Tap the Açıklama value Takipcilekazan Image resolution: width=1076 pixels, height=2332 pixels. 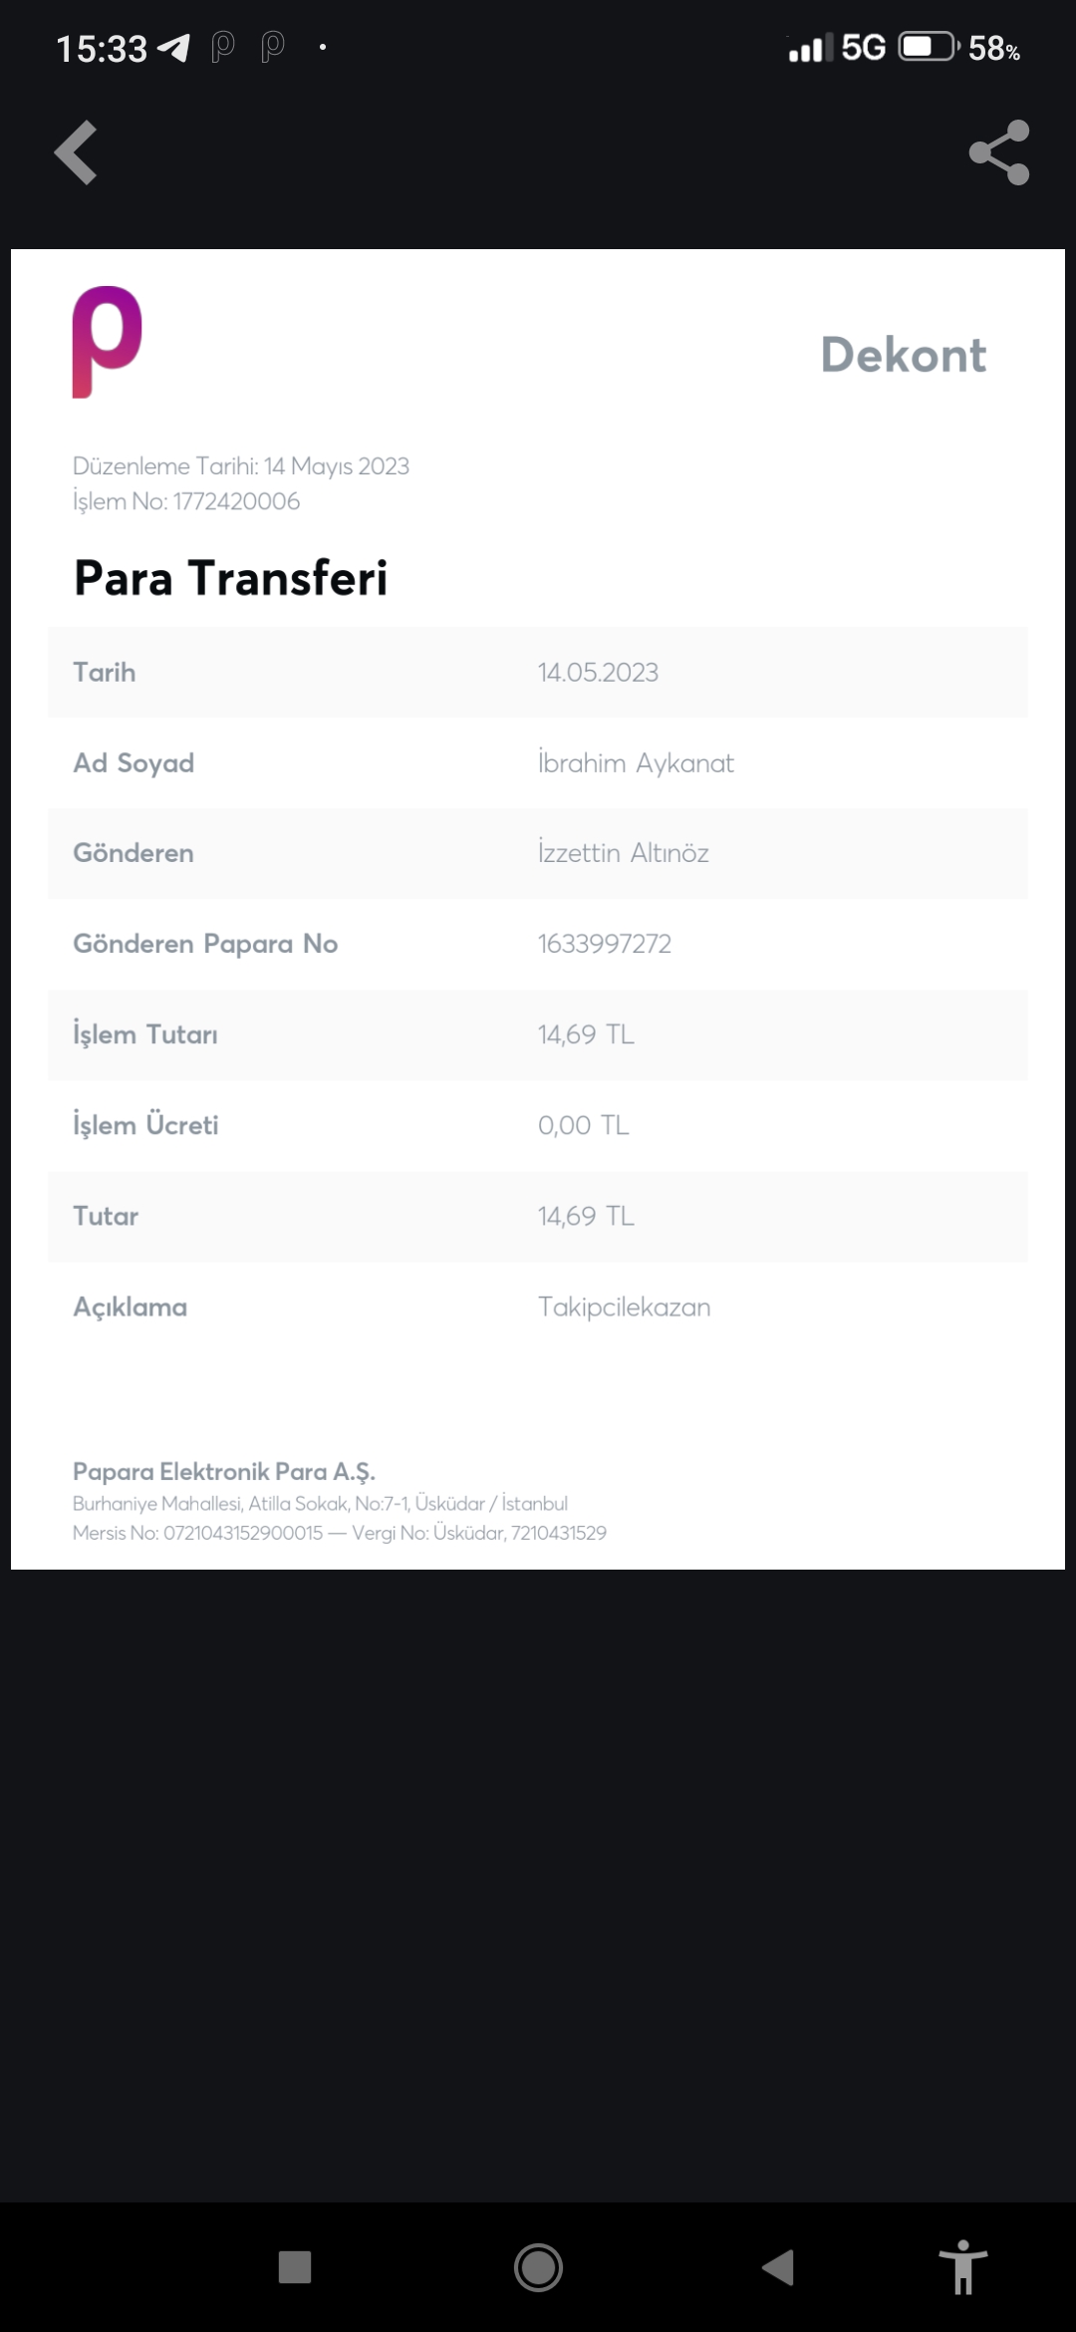(625, 1308)
